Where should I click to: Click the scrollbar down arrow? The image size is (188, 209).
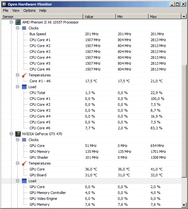pyautogui.click(x=184, y=205)
